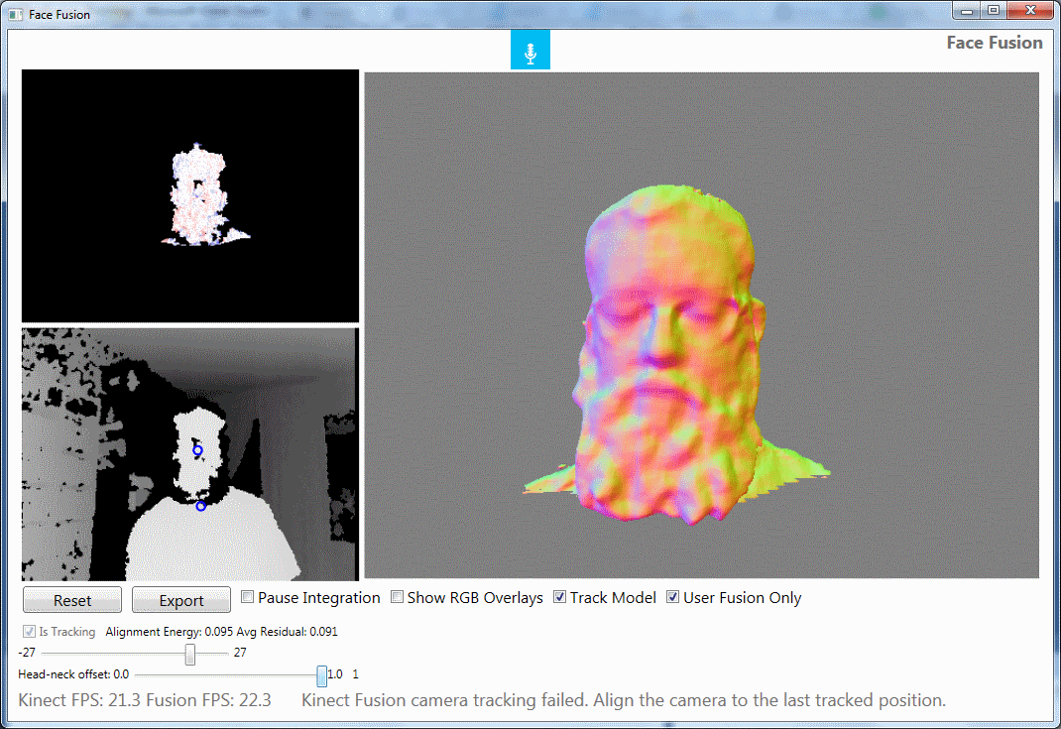Click the 3D fused head model view

[702, 325]
